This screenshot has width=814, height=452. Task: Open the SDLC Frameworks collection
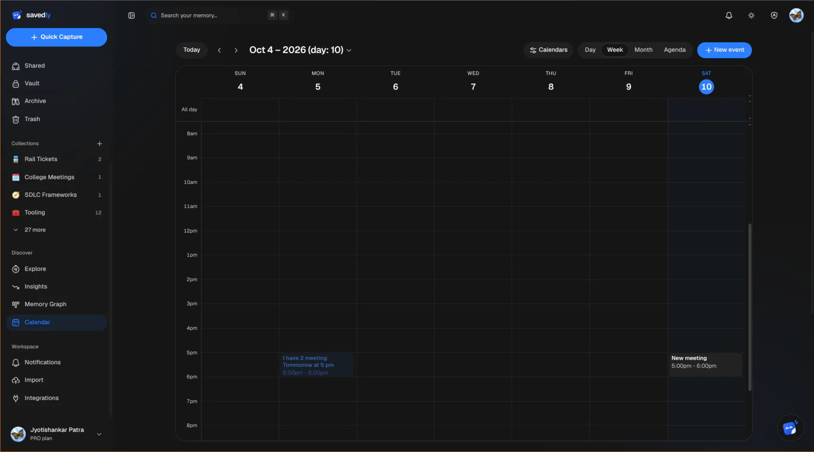[56, 195]
